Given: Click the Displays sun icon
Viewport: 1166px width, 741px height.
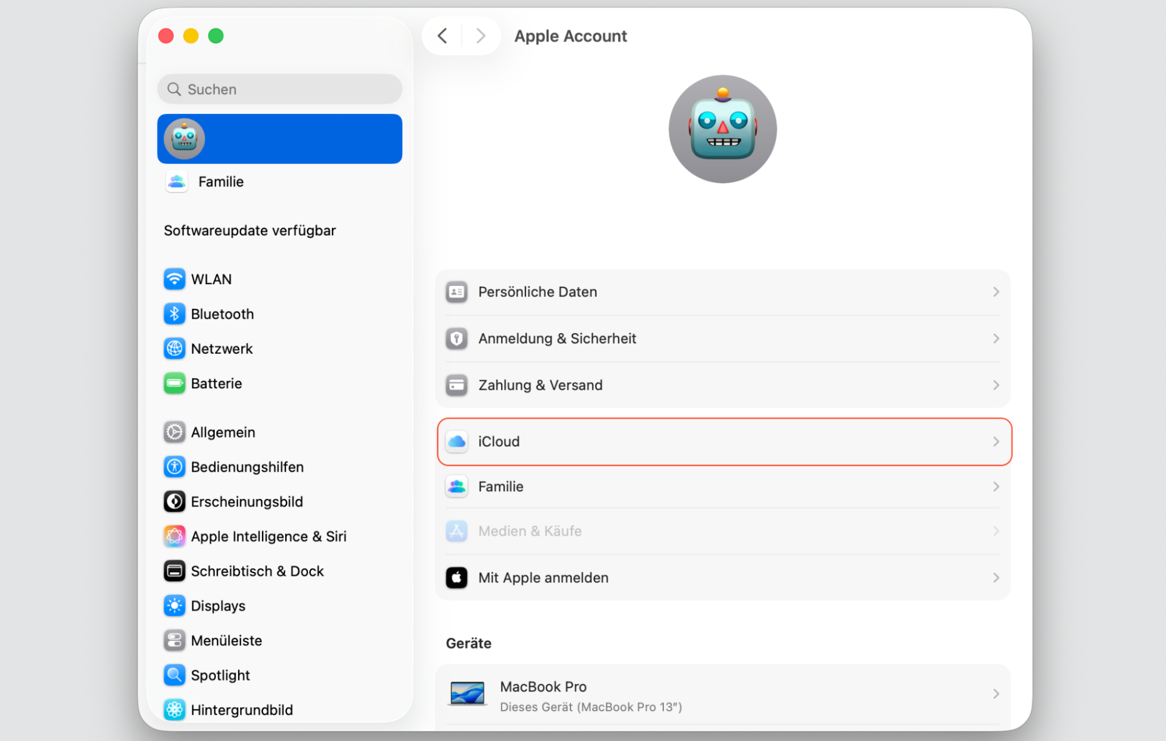Looking at the screenshot, I should 174,606.
